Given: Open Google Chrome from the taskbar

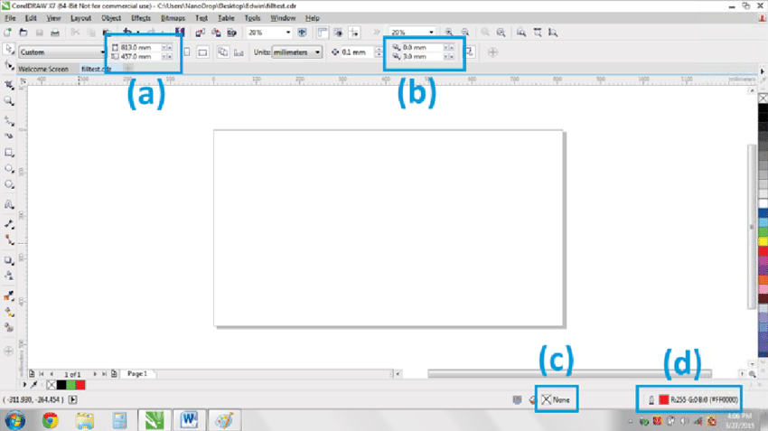Looking at the screenshot, I should [x=50, y=419].
